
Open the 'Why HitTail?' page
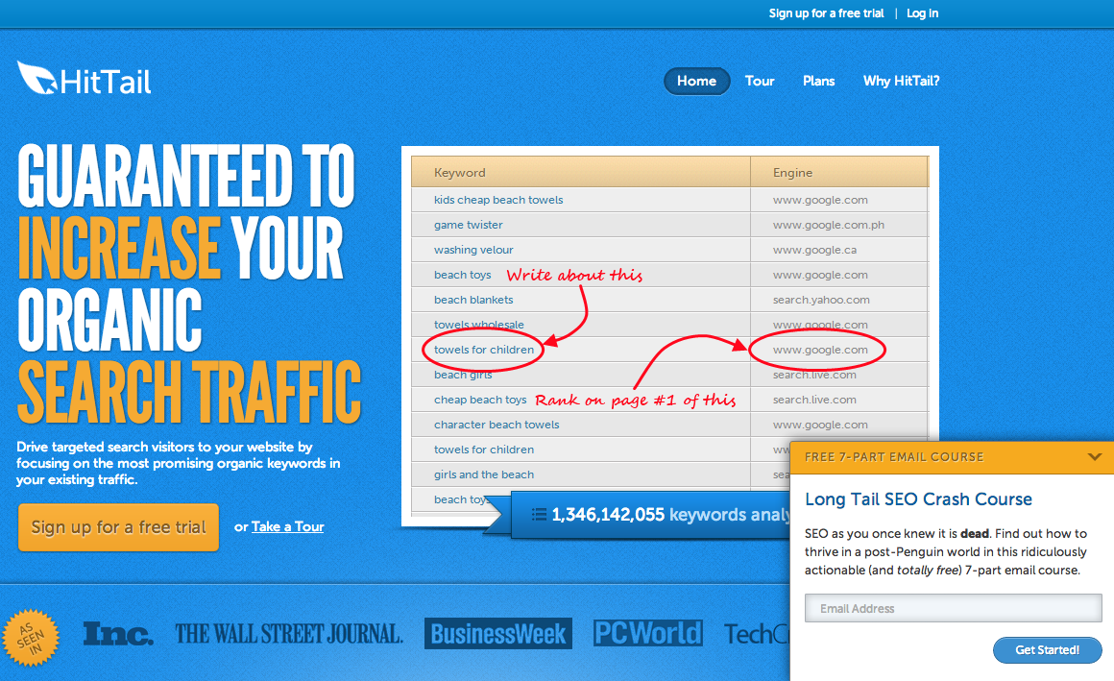(901, 81)
